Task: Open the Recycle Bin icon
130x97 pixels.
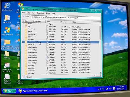Action: 7,19
